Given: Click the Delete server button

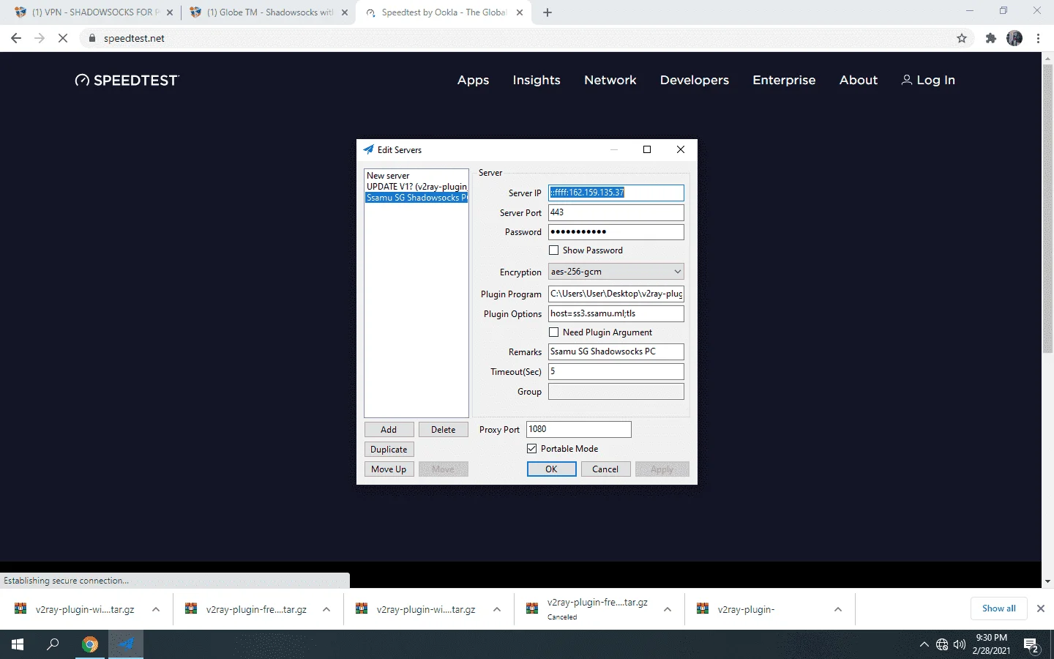Looking at the screenshot, I should [x=443, y=430].
